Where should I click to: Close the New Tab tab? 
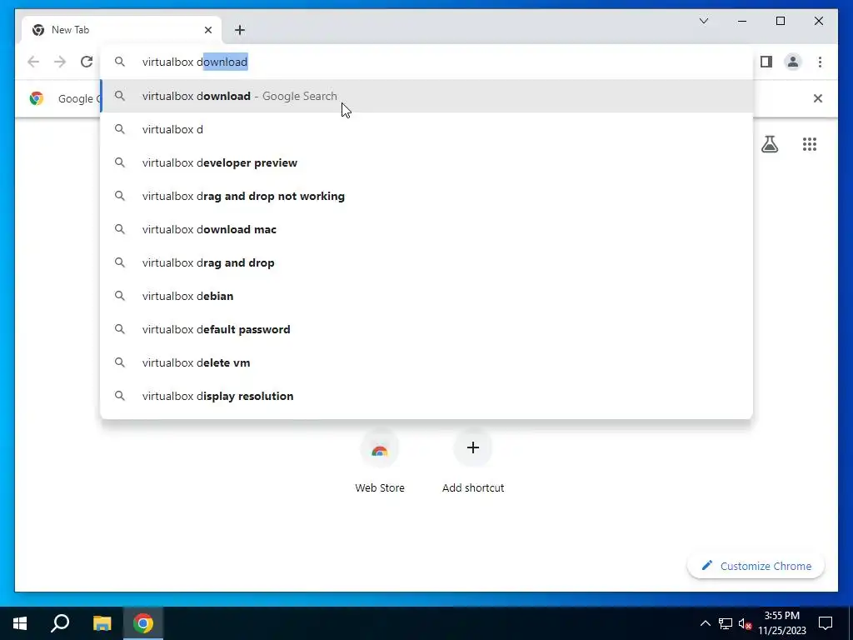207,30
